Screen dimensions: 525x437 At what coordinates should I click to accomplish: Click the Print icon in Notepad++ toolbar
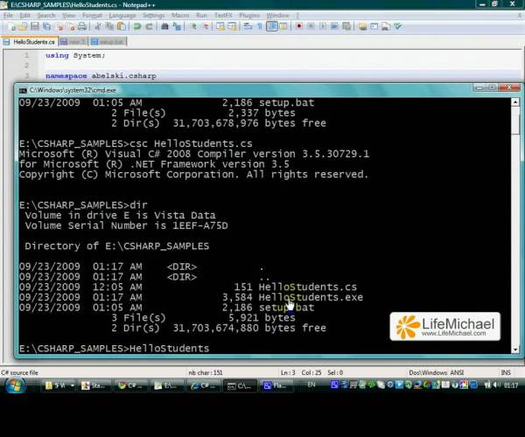click(x=82, y=26)
